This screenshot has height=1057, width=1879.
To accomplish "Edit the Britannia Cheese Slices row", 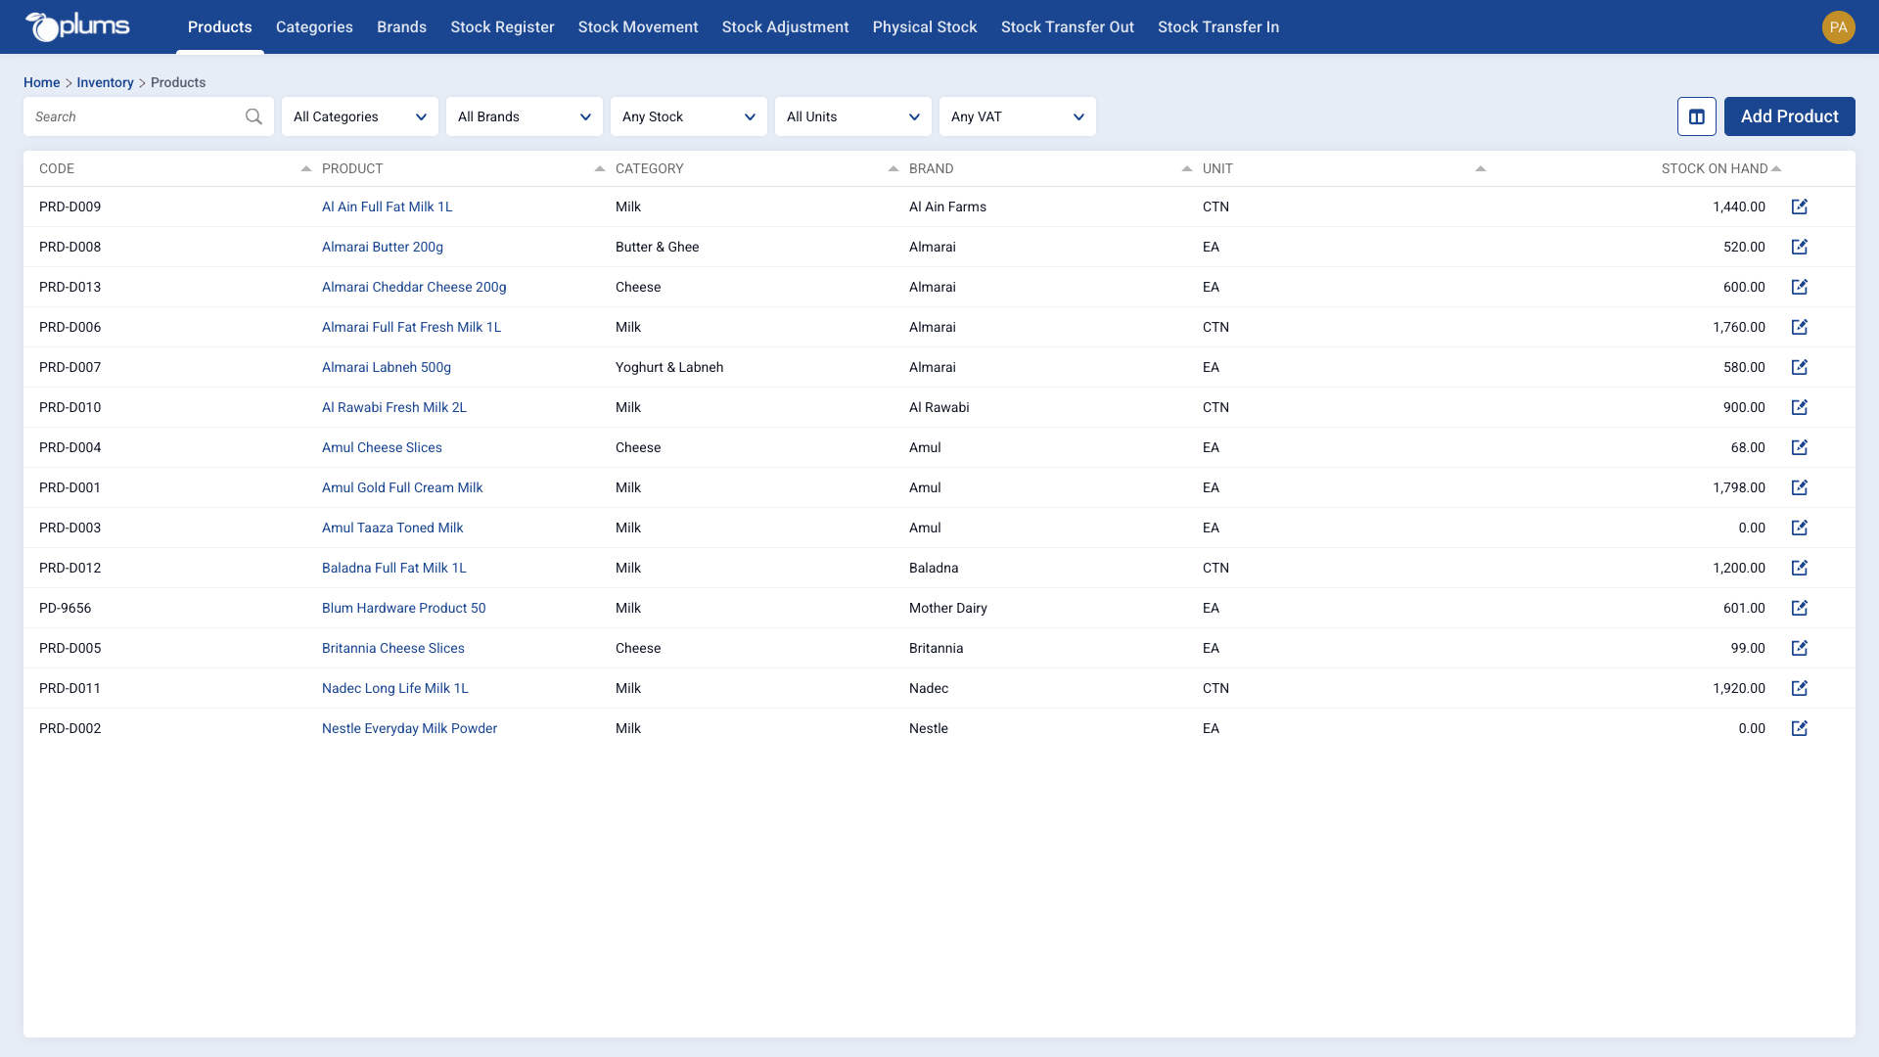I will pyautogui.click(x=1800, y=648).
